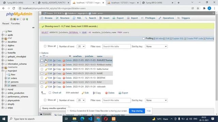Image resolution: width=218 pixels, height=122 pixels.
Task: Open Chrome profile avatar
Action: pyautogui.click(x=209, y=8)
